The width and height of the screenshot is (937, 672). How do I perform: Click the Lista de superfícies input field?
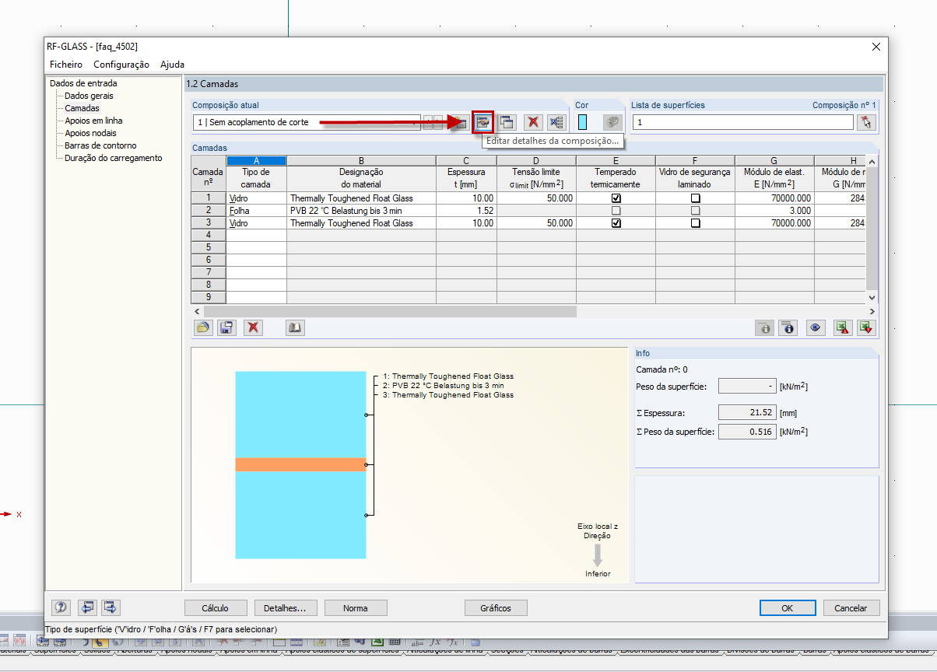[x=742, y=122]
